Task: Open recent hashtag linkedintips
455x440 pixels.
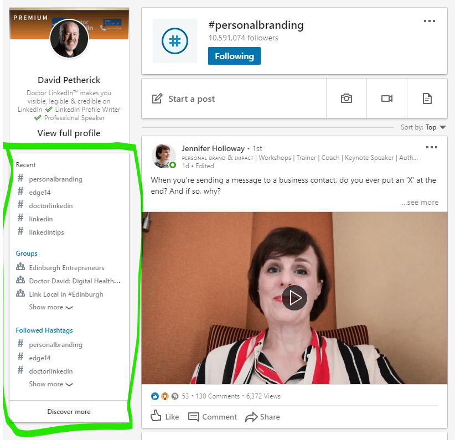Action: pos(46,232)
